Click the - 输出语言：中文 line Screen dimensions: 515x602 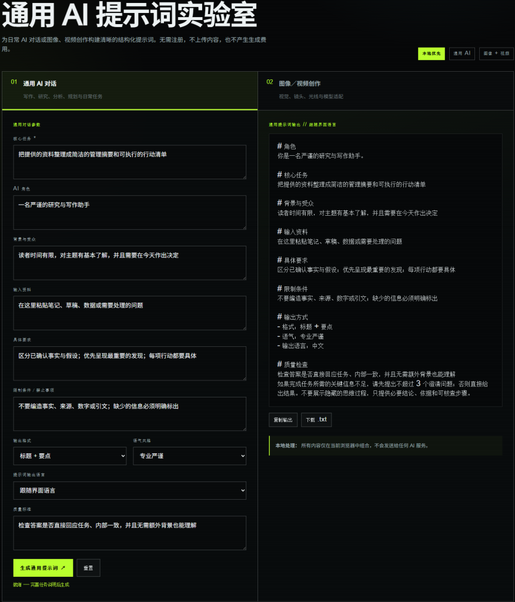[x=300, y=346]
